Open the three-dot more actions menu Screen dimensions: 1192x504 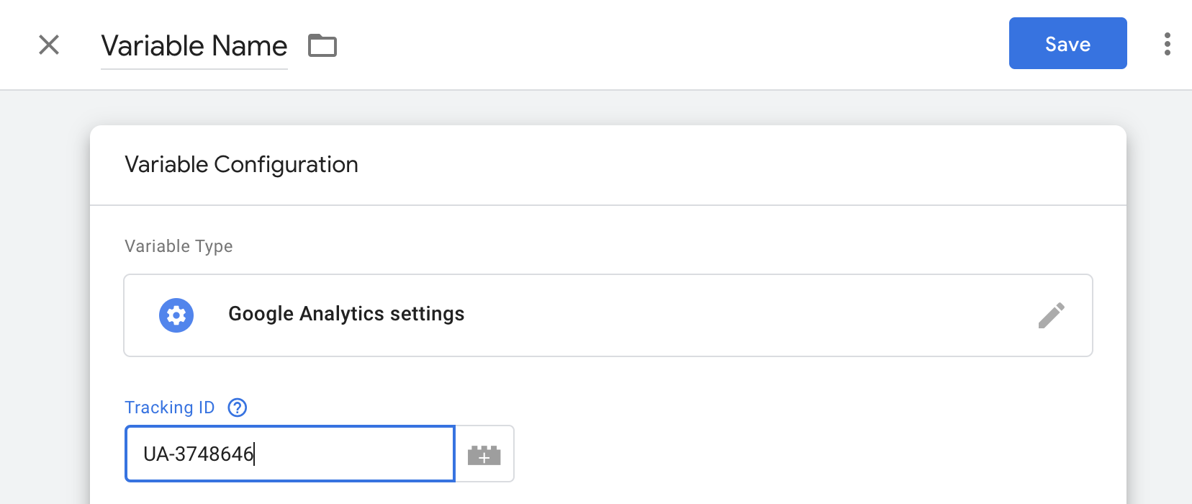pyautogui.click(x=1168, y=44)
